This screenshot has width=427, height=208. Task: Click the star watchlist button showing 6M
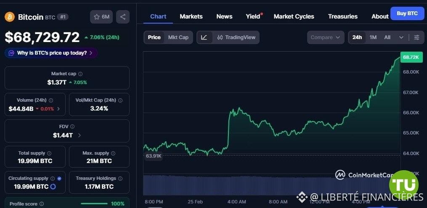(101, 17)
